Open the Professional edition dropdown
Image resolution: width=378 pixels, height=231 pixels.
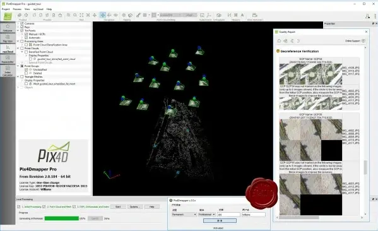pyautogui.click(x=206, y=215)
